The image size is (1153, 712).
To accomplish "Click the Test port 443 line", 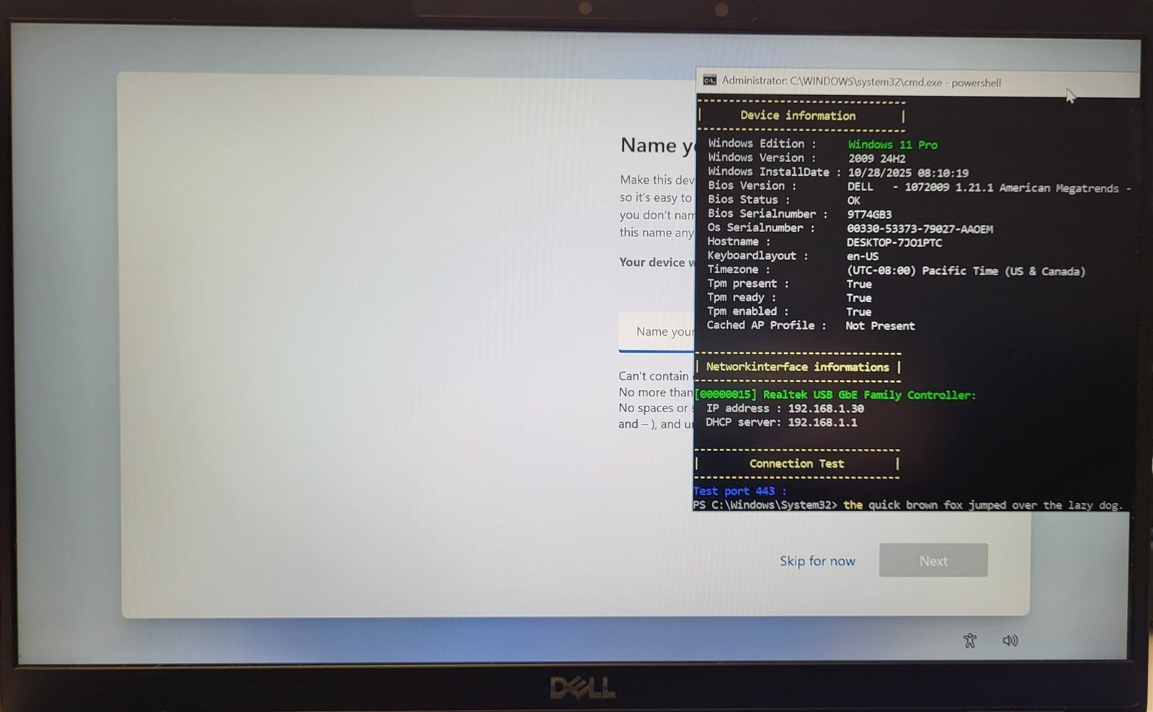I will point(739,491).
